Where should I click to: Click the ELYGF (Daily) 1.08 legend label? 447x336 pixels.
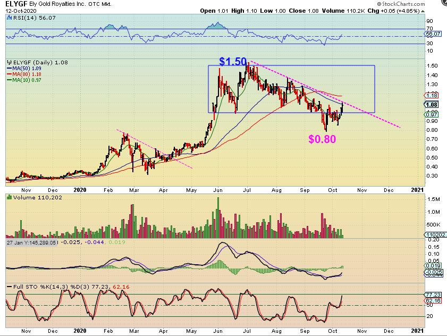pyautogui.click(x=41, y=62)
